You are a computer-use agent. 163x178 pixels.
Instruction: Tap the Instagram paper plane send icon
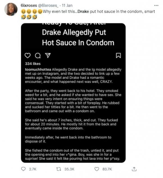point(48,55)
